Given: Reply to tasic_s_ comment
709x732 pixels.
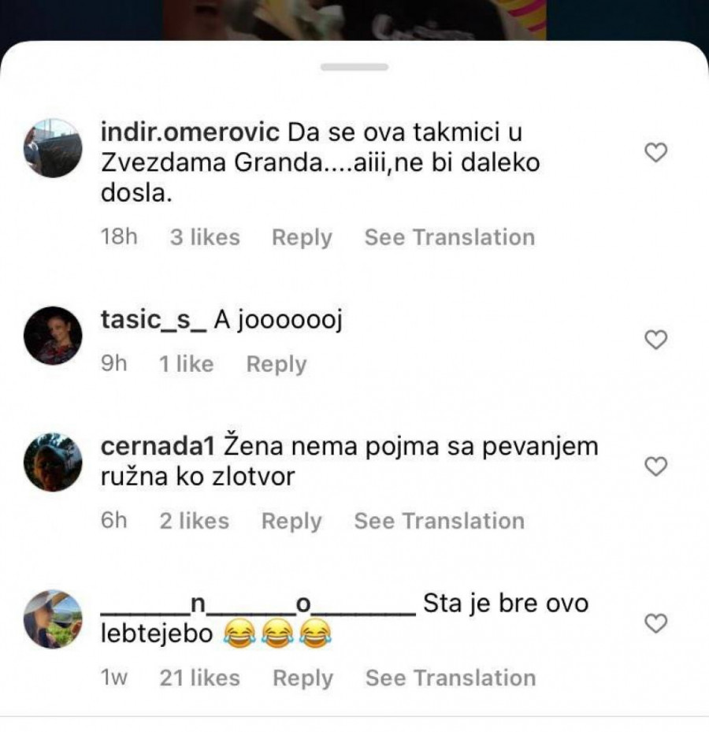Looking at the screenshot, I should (277, 365).
